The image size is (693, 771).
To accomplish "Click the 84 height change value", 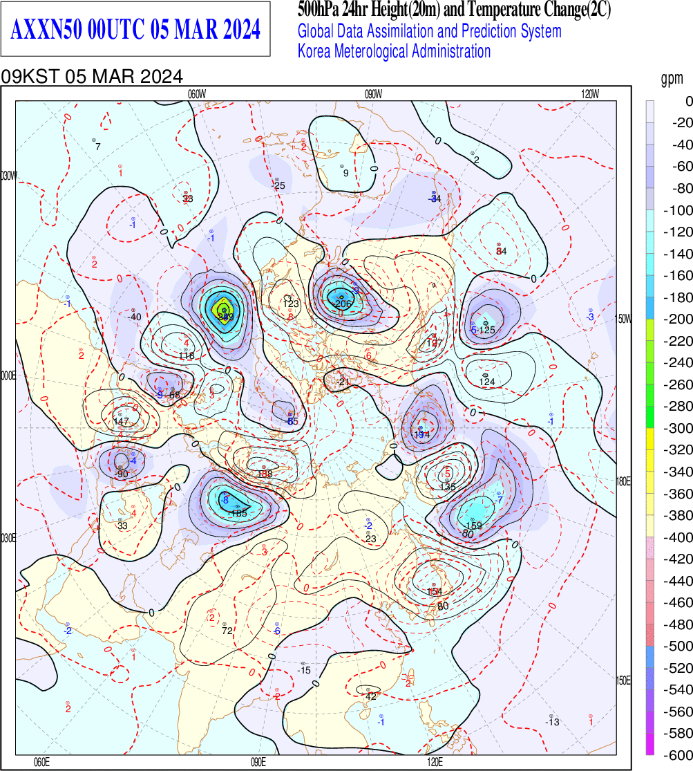I will 501,251.
